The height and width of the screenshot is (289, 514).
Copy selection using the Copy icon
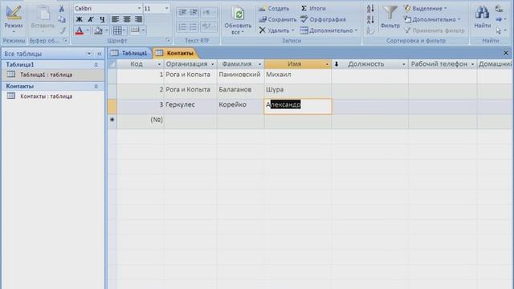point(62,19)
